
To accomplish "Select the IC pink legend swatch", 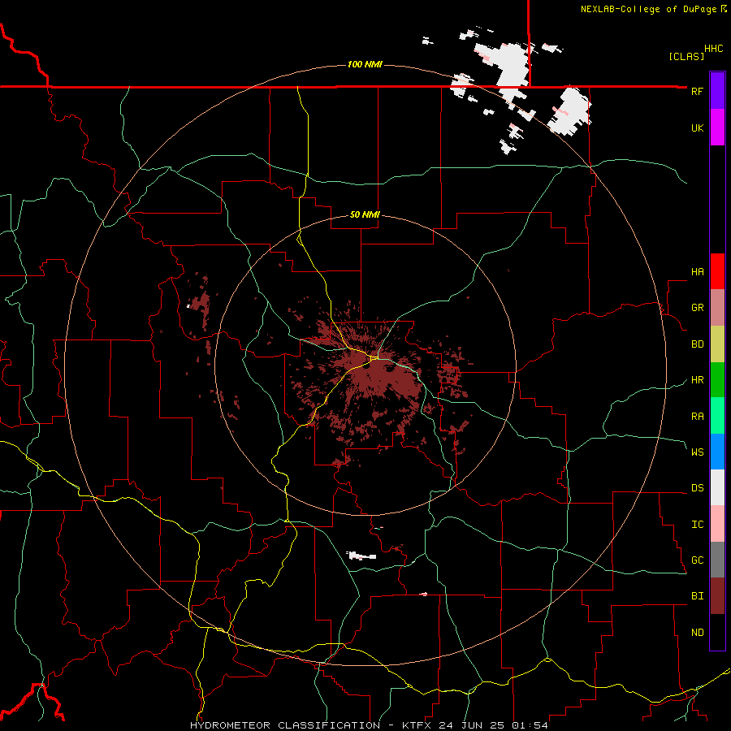I will point(717,524).
